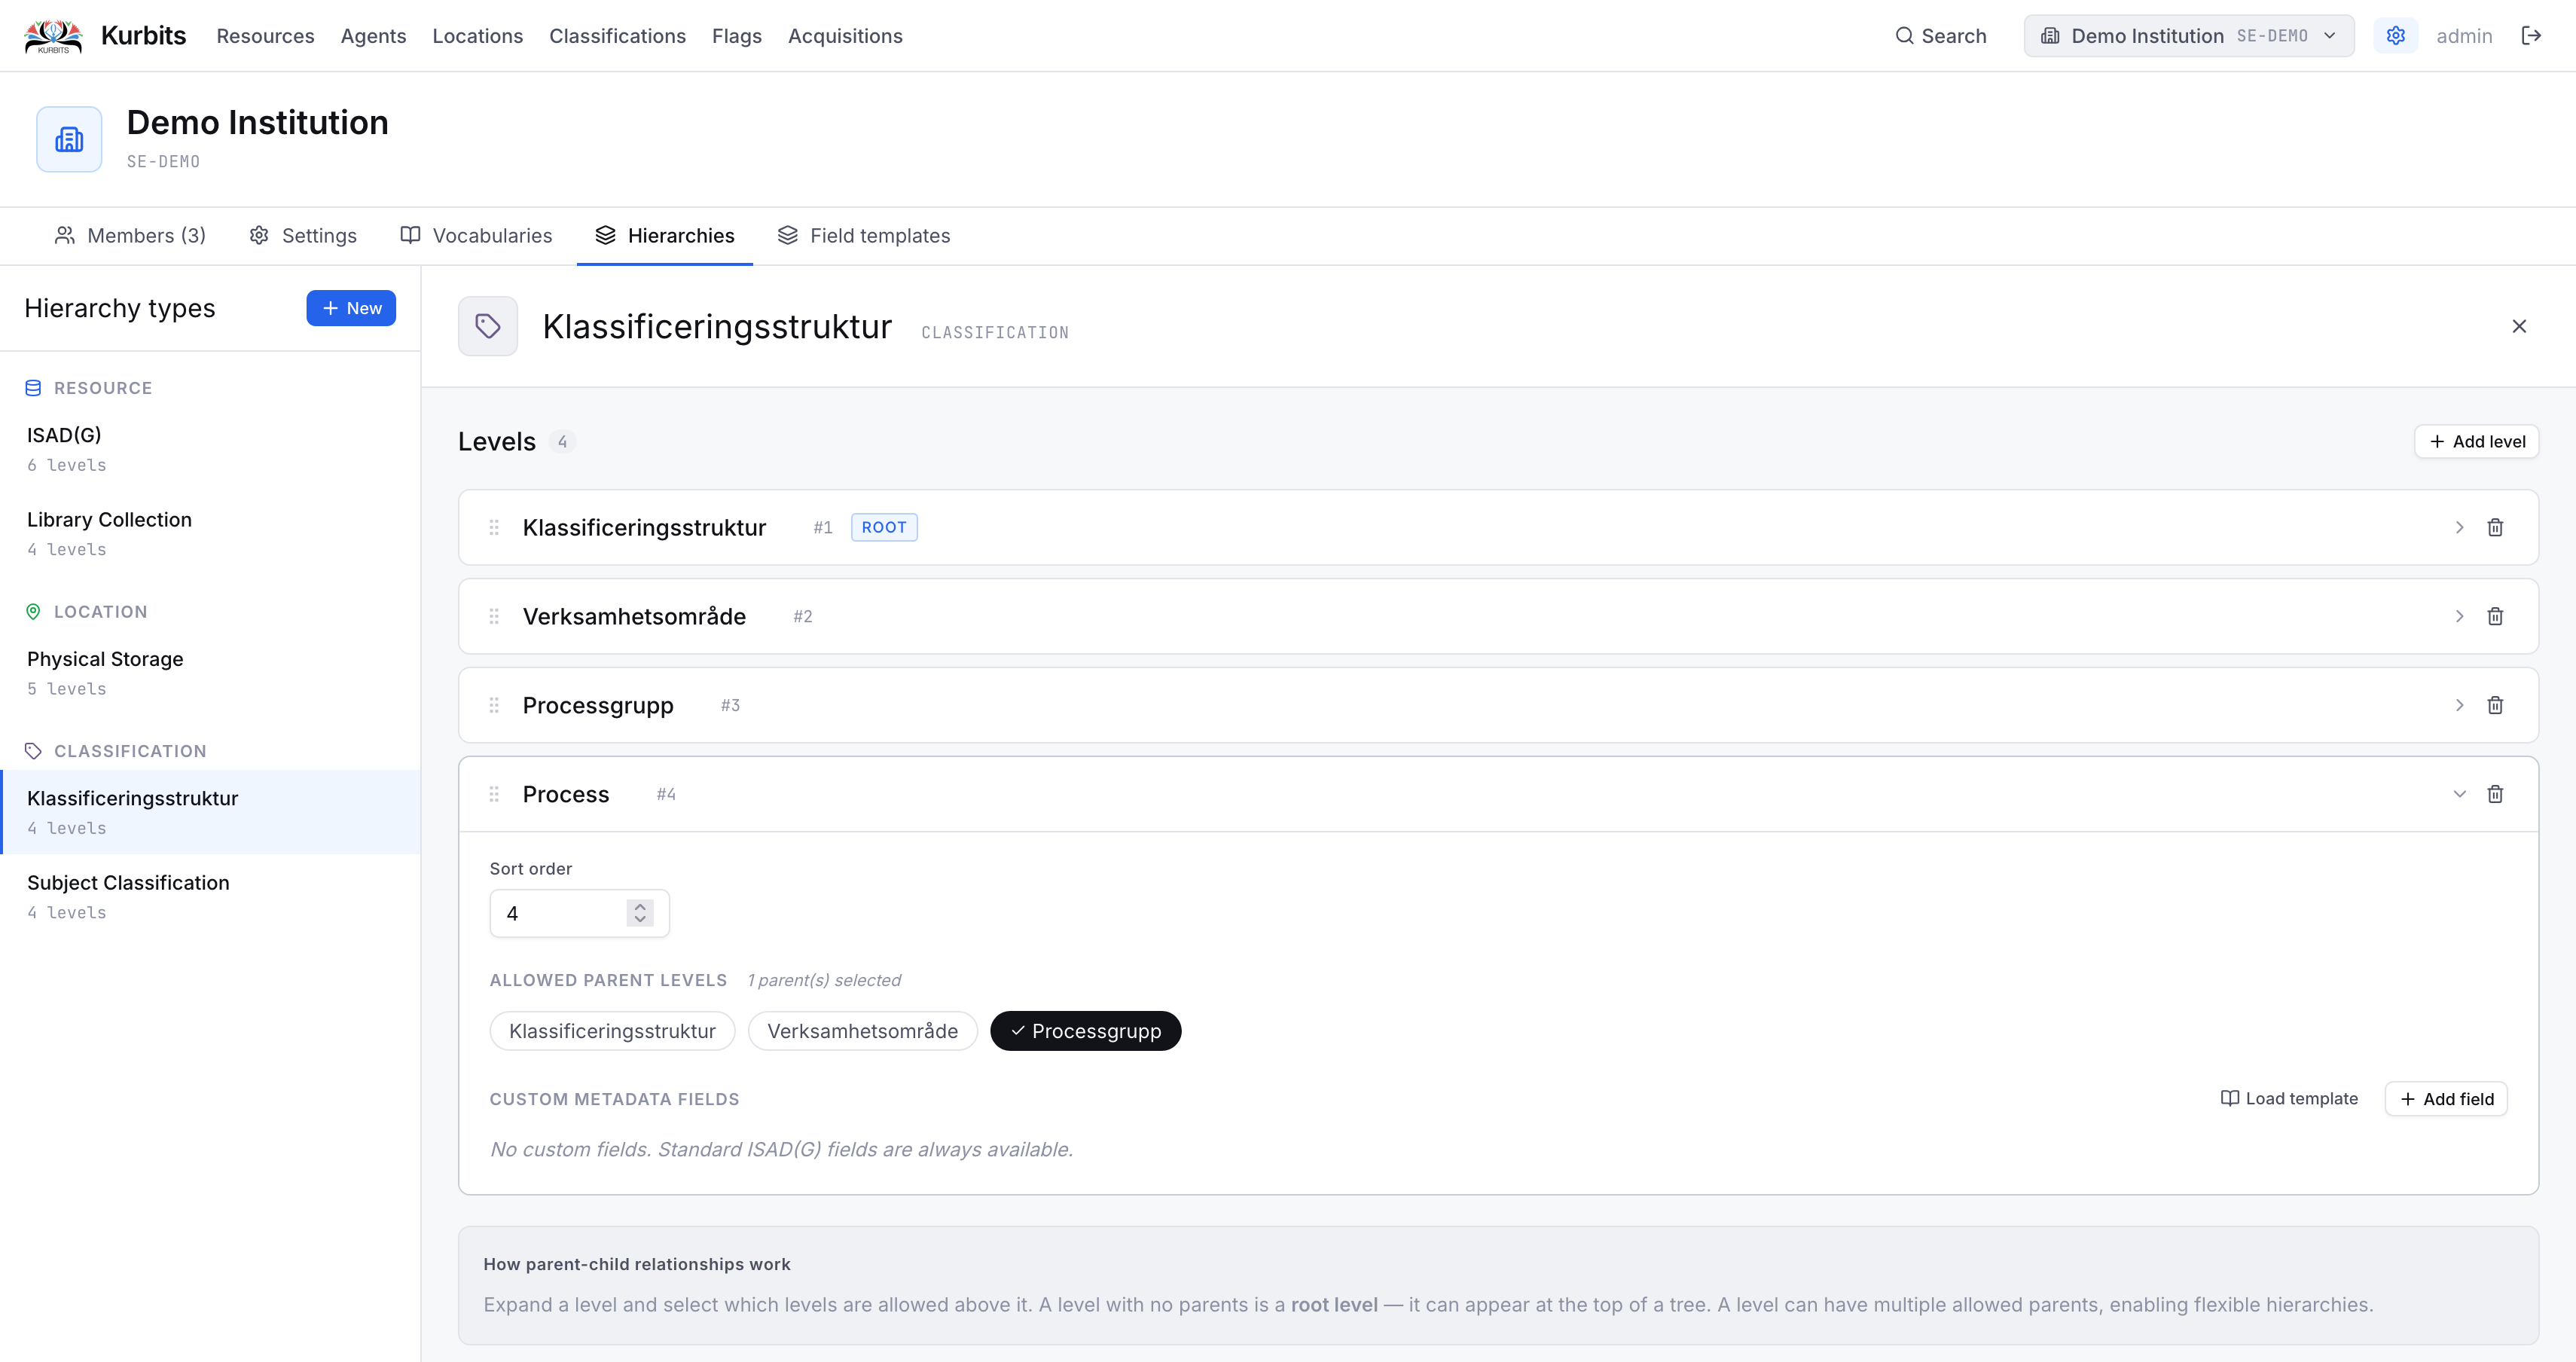Open the Classifications menu in top navigation
Image resolution: width=2576 pixels, height=1362 pixels.
[x=617, y=36]
